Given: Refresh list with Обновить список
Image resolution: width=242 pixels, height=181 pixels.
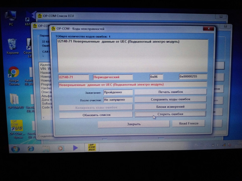Looking at the screenshot, I should tap(96, 115).
